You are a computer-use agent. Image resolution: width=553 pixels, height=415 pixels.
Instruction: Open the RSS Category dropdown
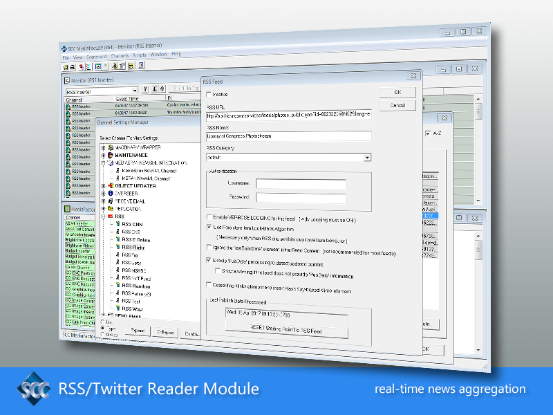pos(367,158)
